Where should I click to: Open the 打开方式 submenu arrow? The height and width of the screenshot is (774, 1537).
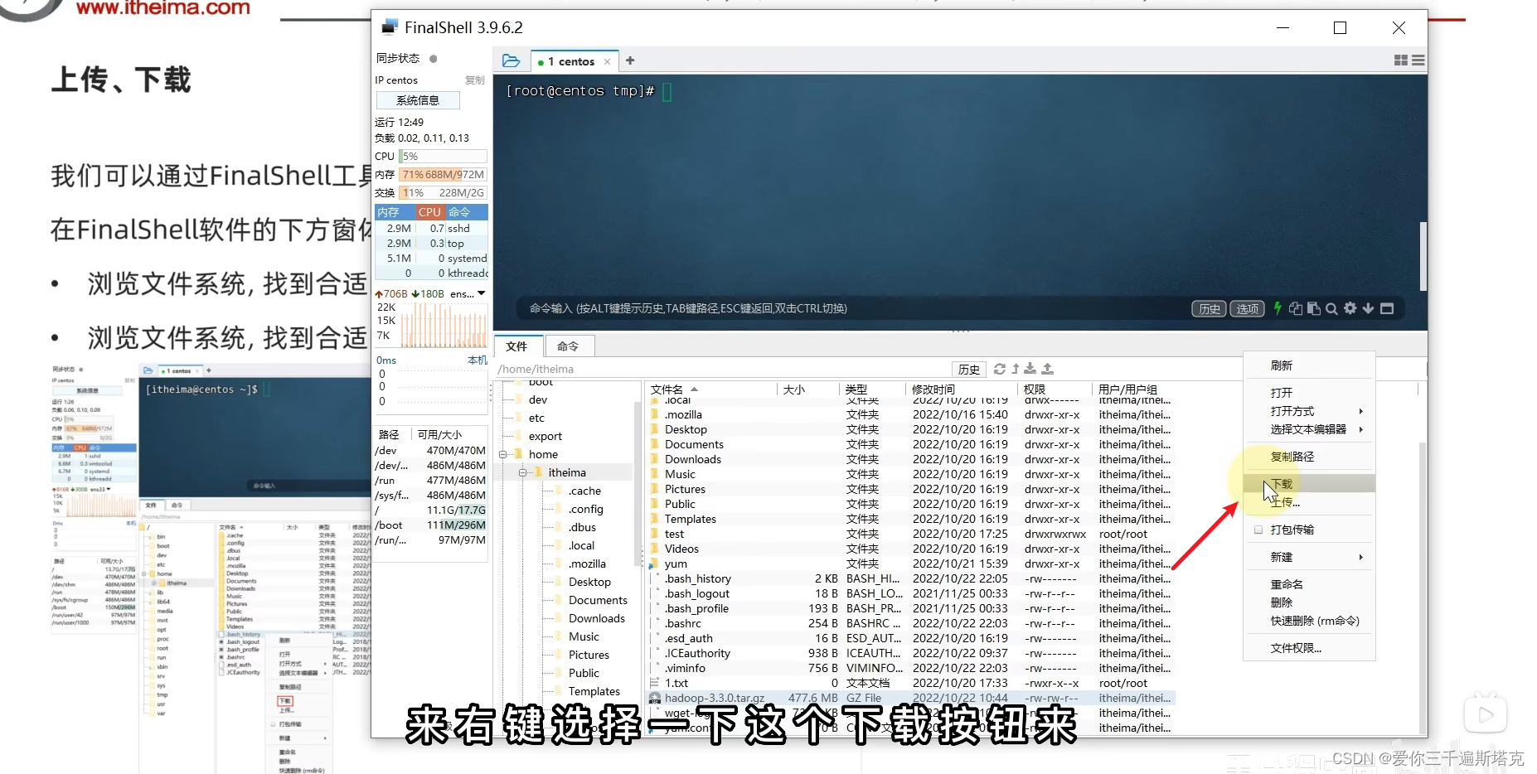[x=1360, y=411]
